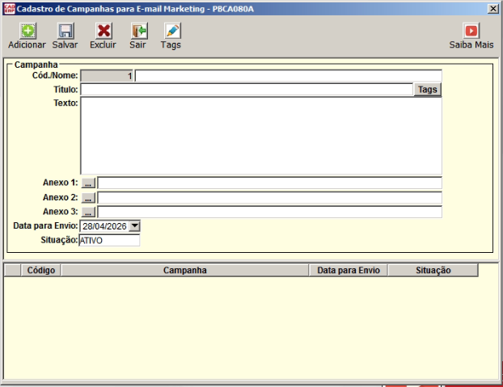Click the code field showing 1
This screenshot has height=387, width=503.
coord(107,76)
